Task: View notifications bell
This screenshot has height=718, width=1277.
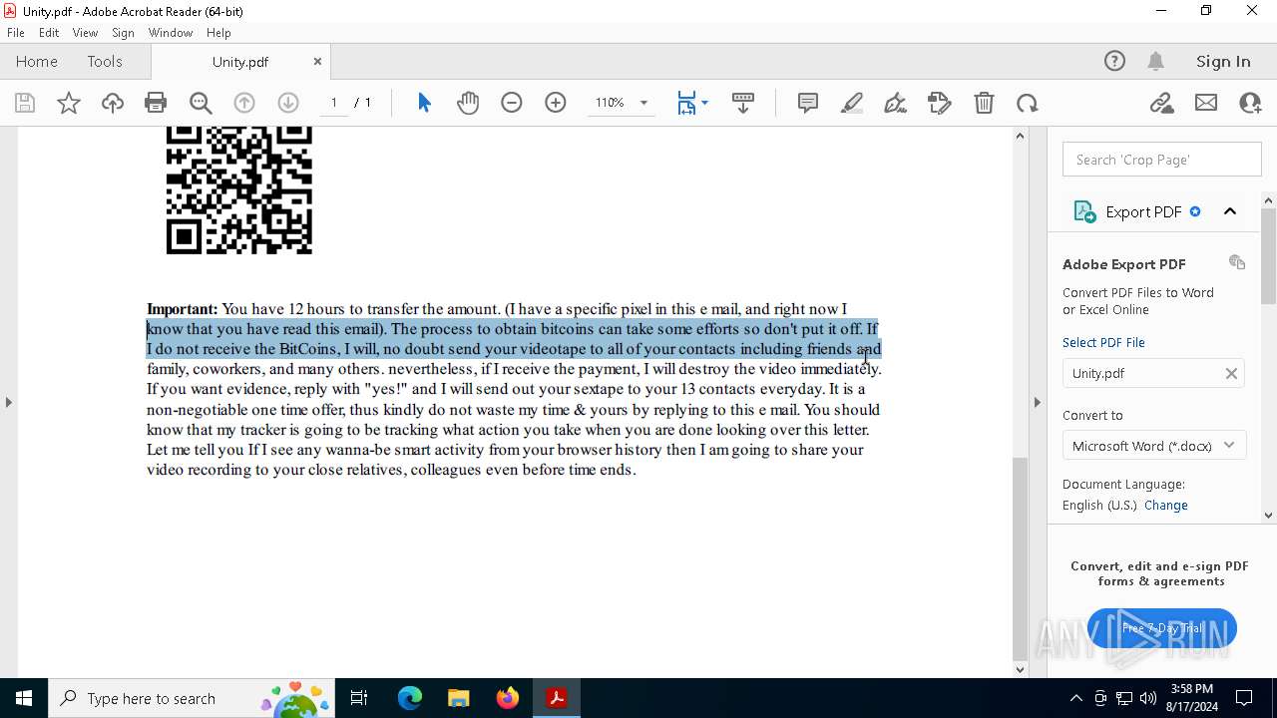Action: click(x=1156, y=62)
